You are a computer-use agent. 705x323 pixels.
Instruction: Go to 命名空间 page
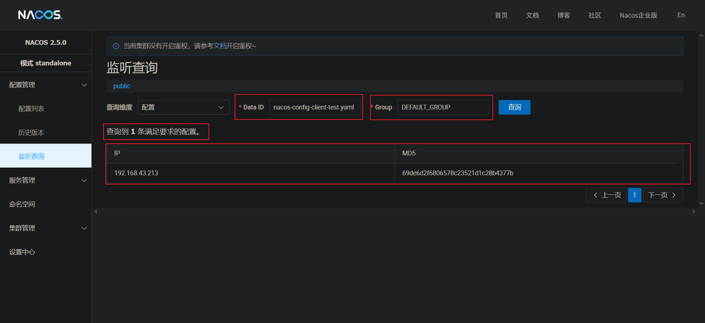tap(22, 204)
